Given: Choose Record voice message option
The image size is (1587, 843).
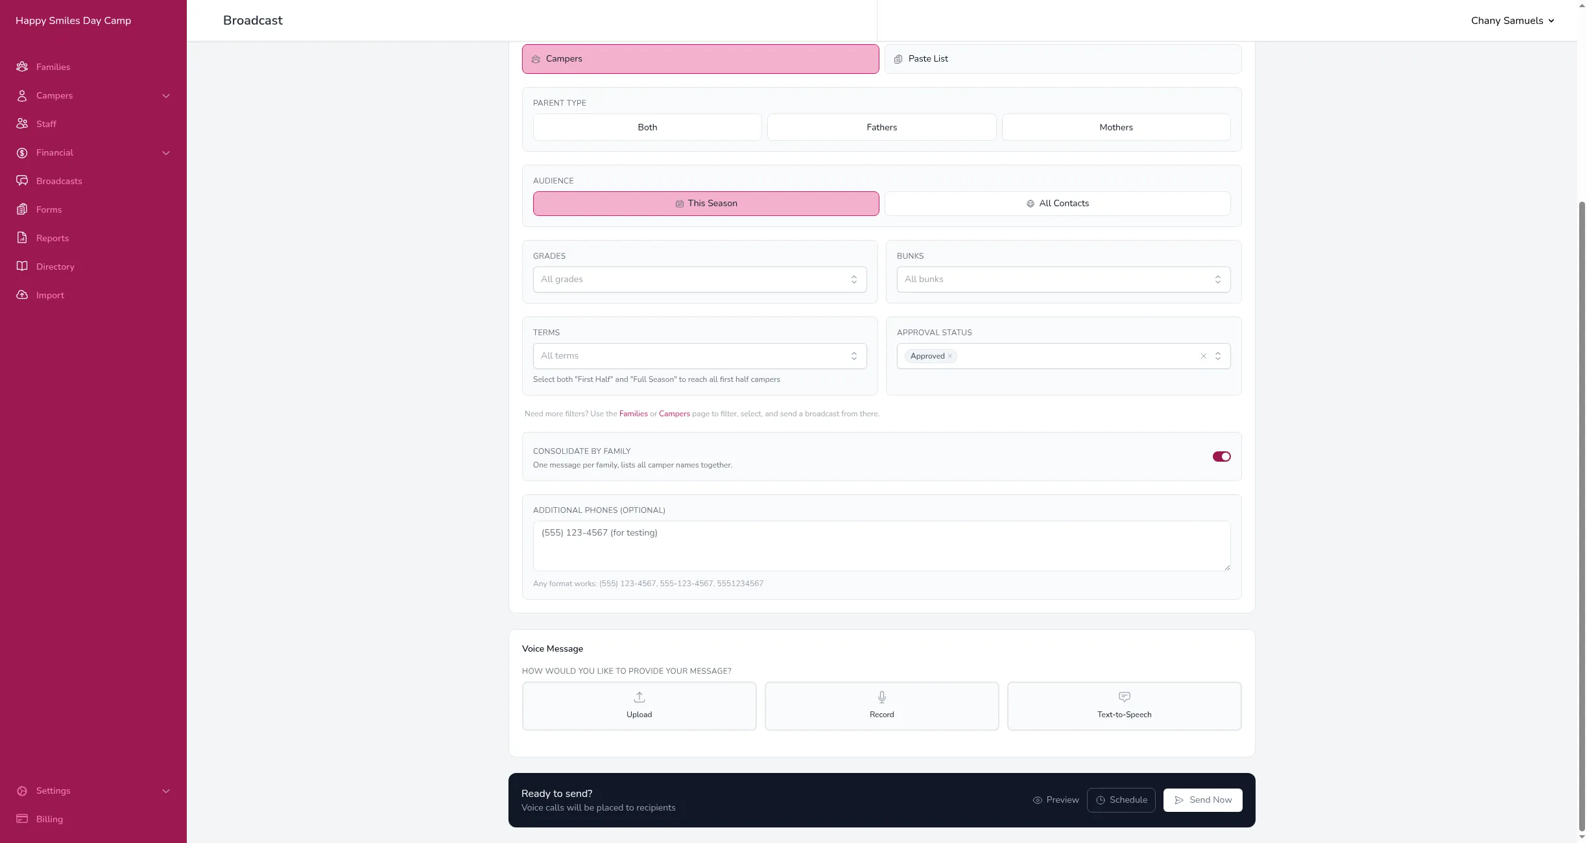Looking at the screenshot, I should pyautogui.click(x=882, y=706).
